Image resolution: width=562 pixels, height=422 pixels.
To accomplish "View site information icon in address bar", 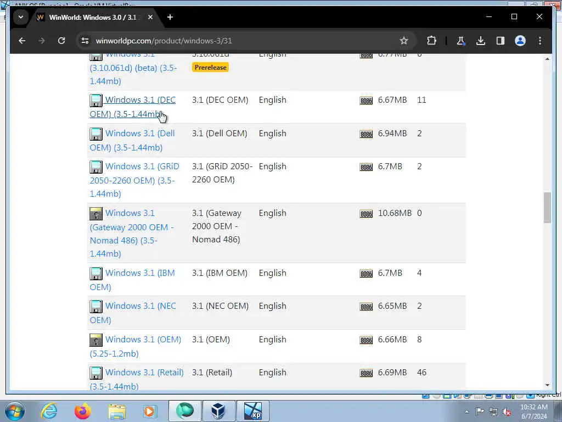I will (x=85, y=41).
